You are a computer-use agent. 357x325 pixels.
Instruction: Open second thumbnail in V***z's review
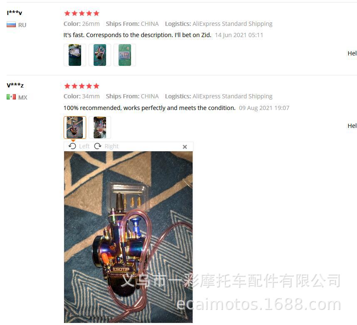tap(100, 127)
